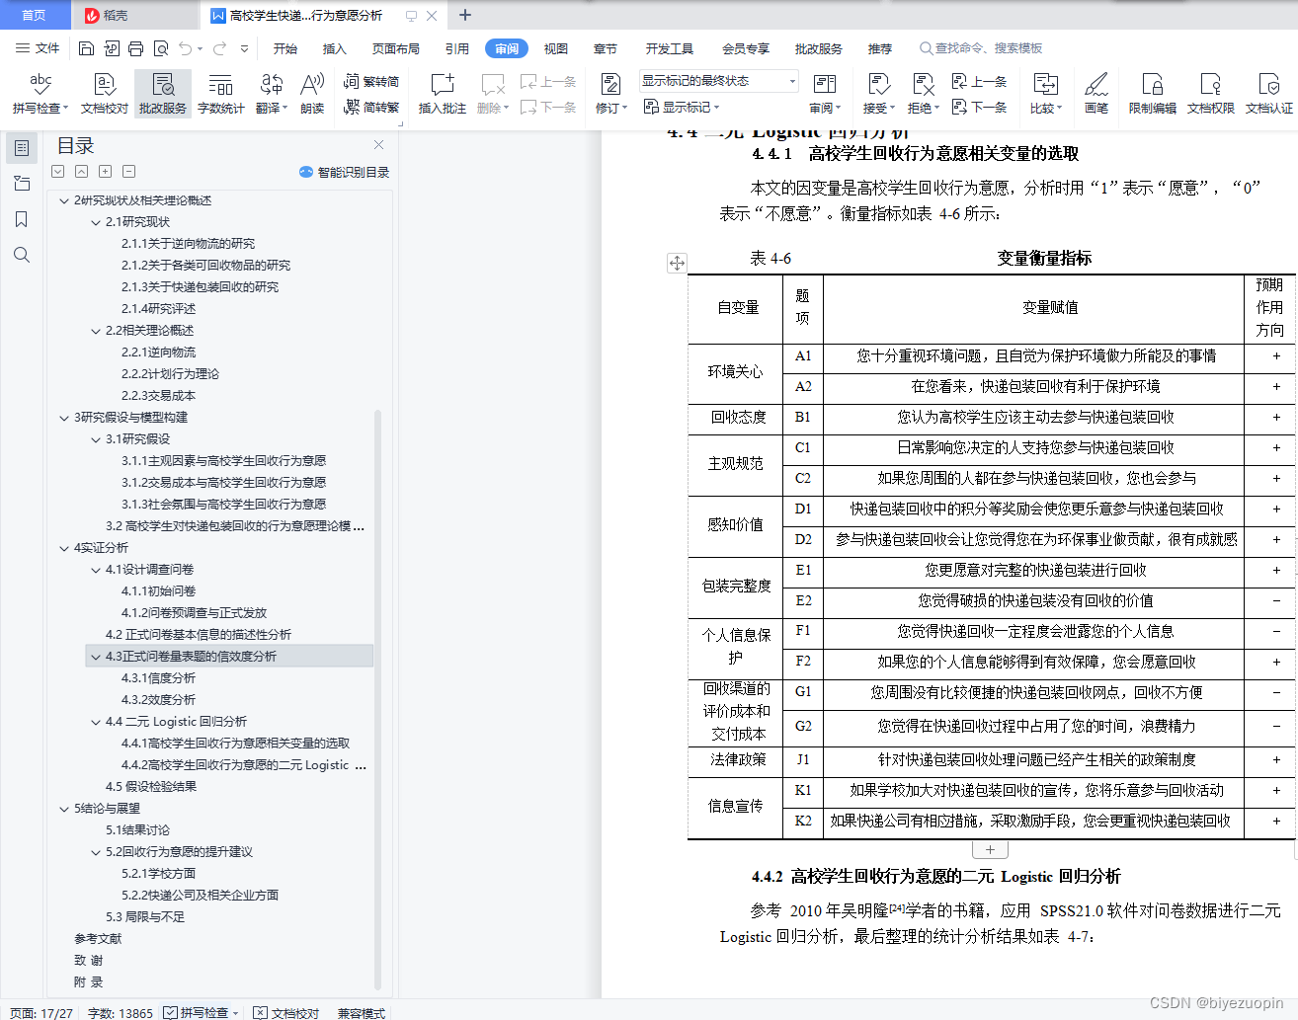1298x1020 pixels.
Task: Collapse the 5.2回收行为意愿的提升建议 node
Action: (96, 852)
